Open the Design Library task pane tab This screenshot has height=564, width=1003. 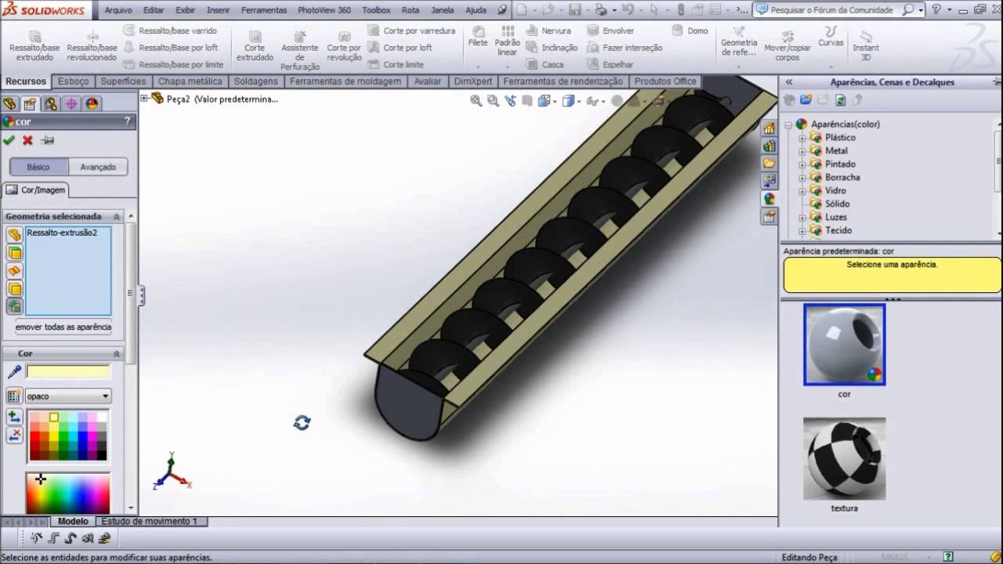click(769, 146)
